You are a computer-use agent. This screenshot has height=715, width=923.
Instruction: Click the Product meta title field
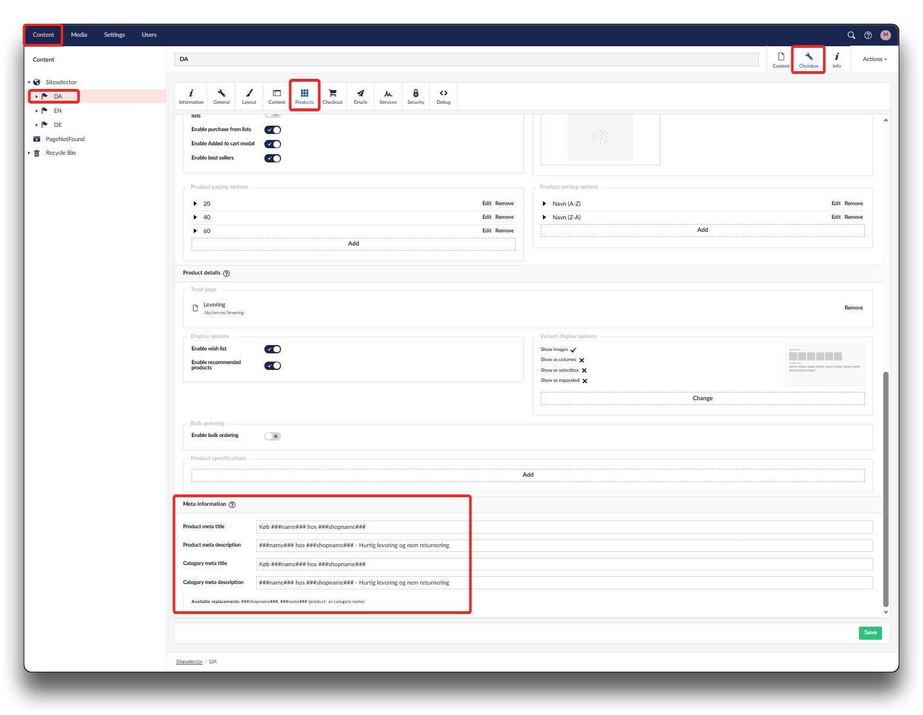pos(564,527)
